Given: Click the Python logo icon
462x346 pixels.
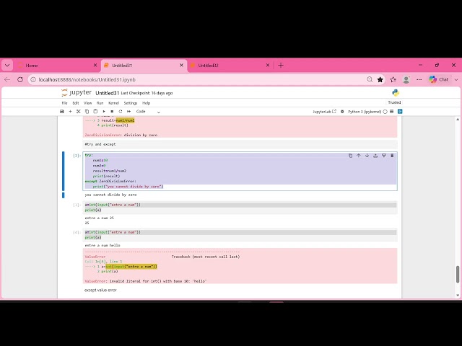Looking at the screenshot, I should click(x=396, y=93).
